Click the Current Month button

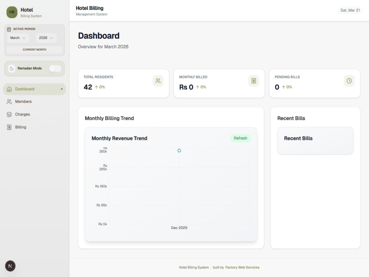pyautogui.click(x=34, y=50)
